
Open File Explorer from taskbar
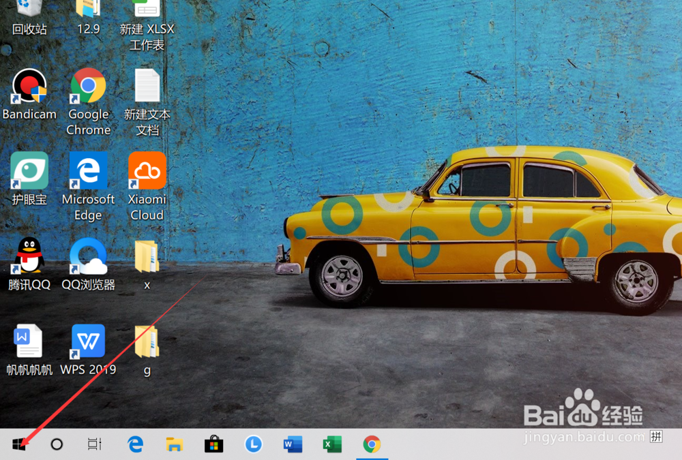tap(175, 444)
